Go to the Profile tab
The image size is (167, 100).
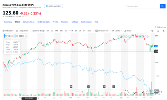(55, 22)
